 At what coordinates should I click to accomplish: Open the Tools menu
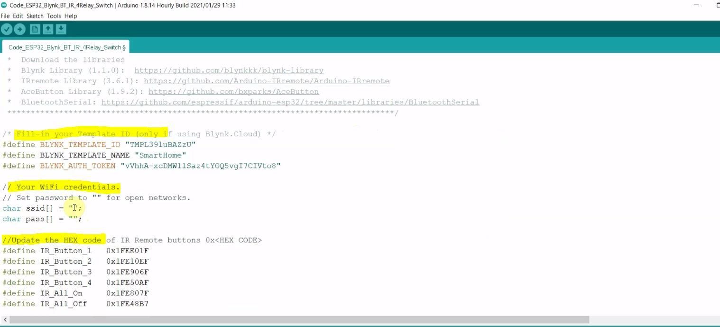click(54, 16)
